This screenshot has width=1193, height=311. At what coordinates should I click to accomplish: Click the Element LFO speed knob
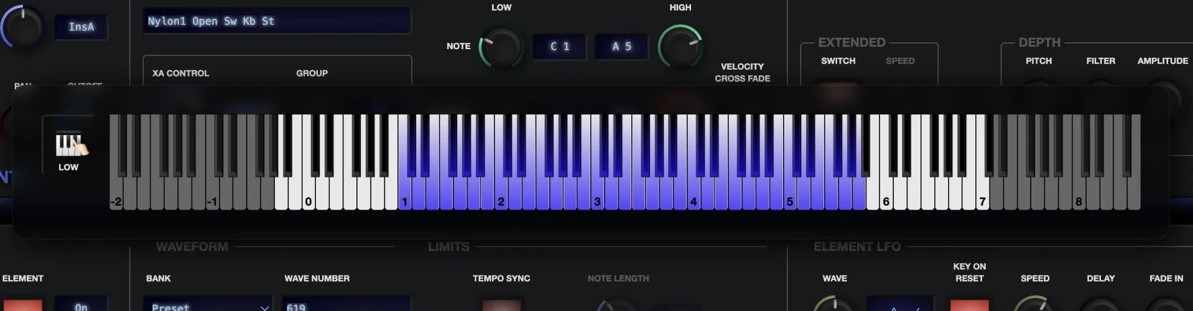(1034, 305)
